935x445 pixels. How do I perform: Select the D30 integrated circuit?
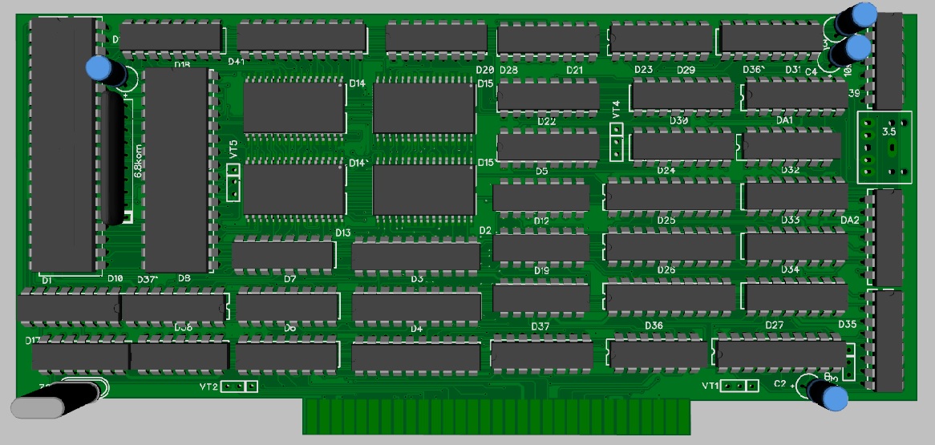click(x=682, y=96)
